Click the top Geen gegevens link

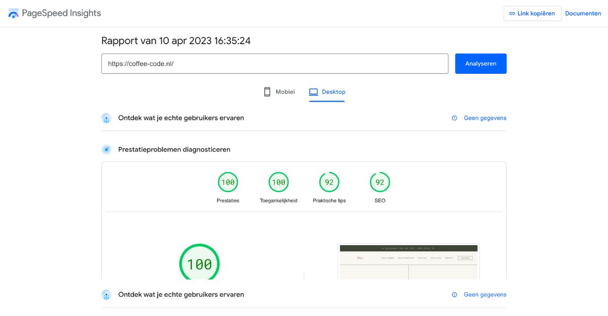click(485, 118)
